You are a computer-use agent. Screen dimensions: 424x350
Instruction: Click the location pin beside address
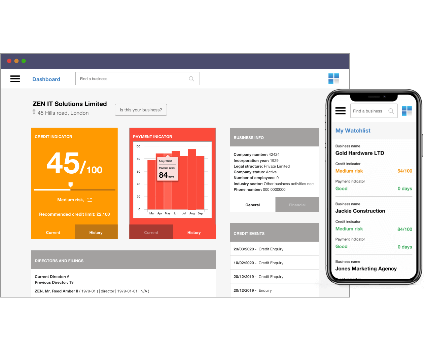click(34, 112)
